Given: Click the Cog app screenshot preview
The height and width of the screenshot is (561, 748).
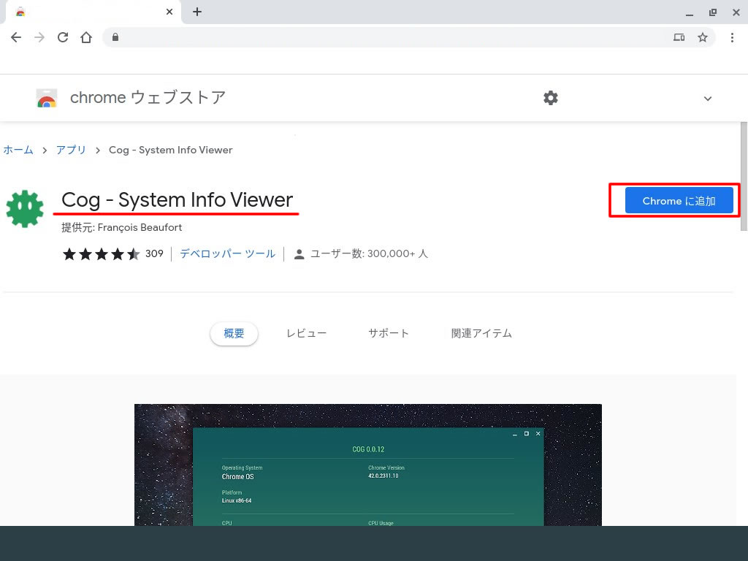Looking at the screenshot, I should tap(368, 465).
